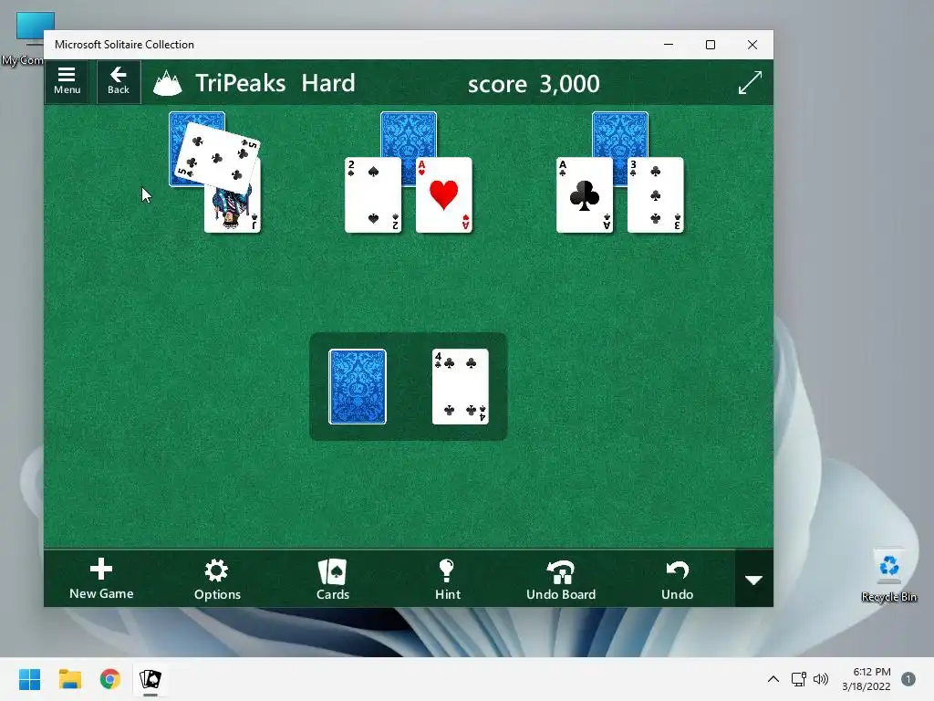Viewport: 934px width, 701px height.
Task: Get a Hint with the lightbulb icon
Action: click(x=447, y=579)
